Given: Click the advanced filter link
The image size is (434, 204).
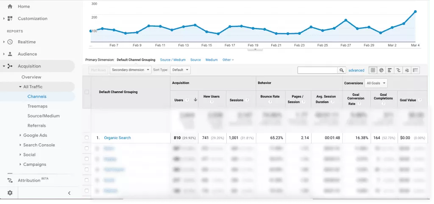Looking at the screenshot, I should pos(356,70).
